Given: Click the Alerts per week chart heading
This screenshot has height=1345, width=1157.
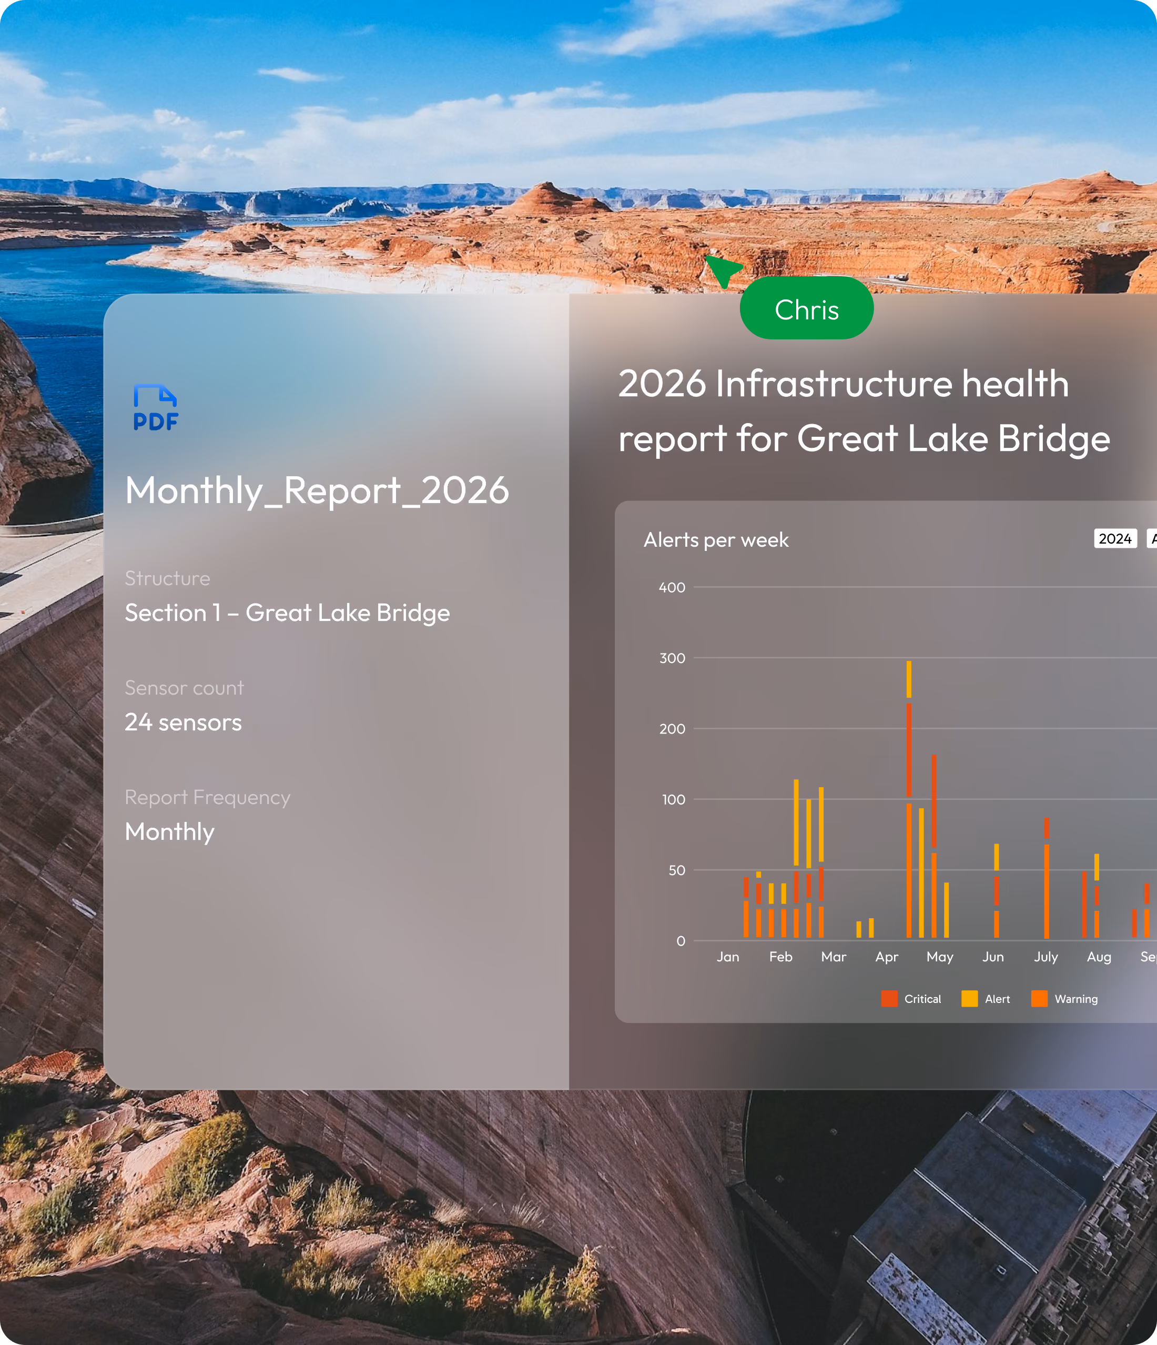Looking at the screenshot, I should coord(716,540).
